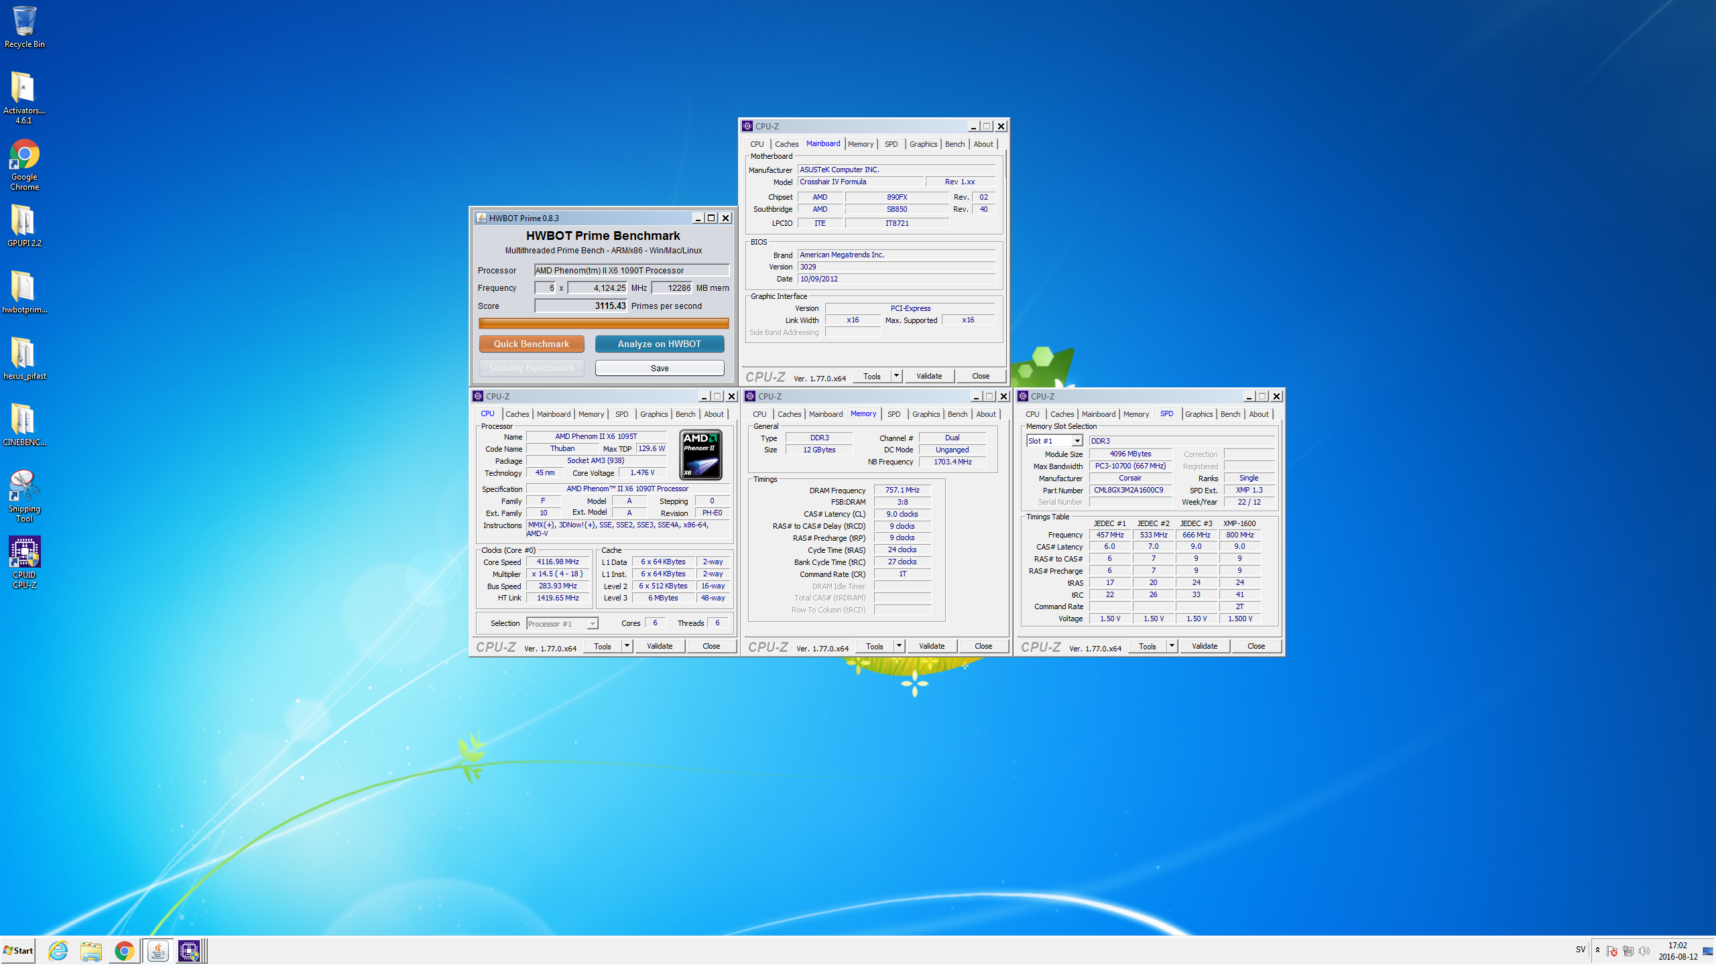Open Chrome from the taskbar
This screenshot has width=1716, height=965.
[x=124, y=950]
